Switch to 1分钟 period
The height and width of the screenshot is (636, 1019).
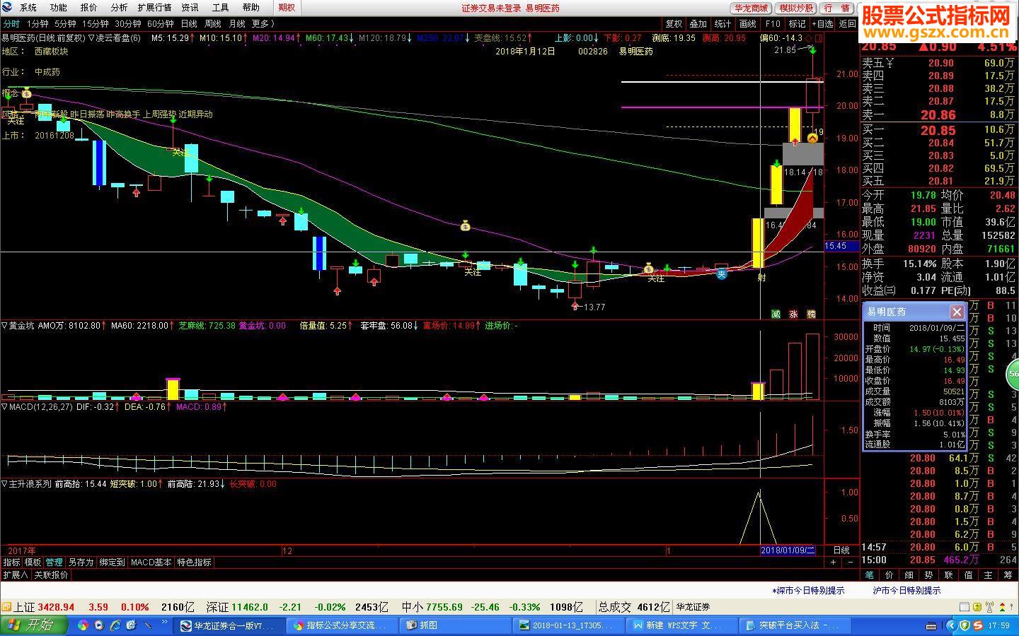(x=38, y=23)
